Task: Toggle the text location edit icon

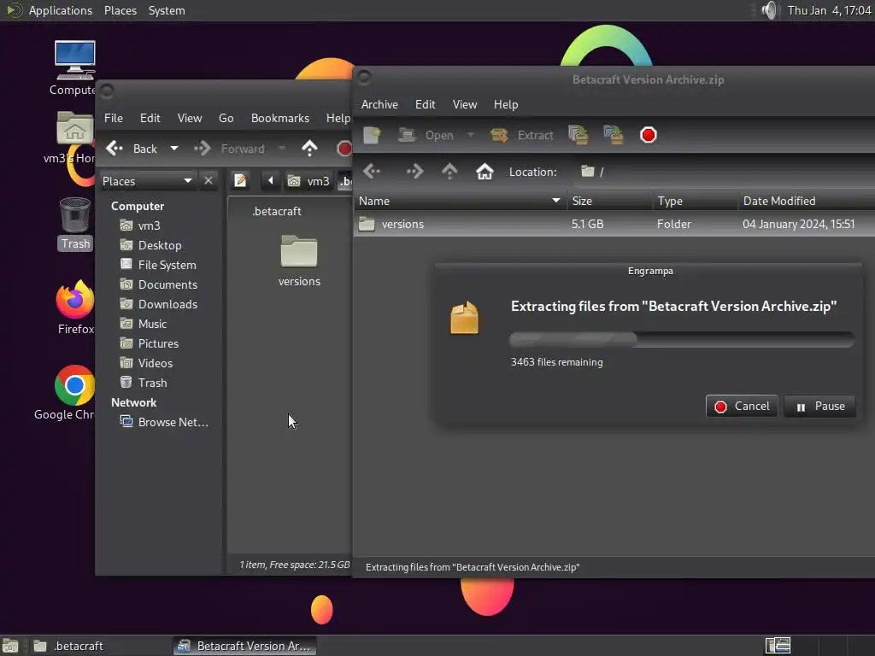Action: (240, 181)
